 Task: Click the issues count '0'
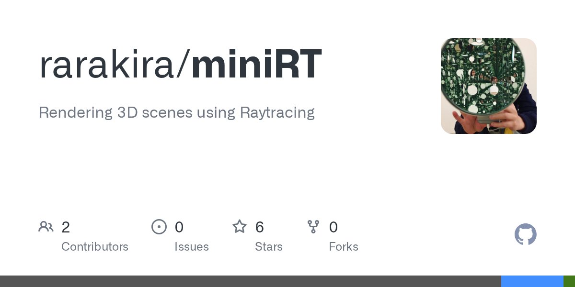(x=179, y=227)
